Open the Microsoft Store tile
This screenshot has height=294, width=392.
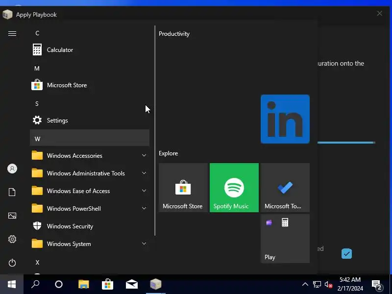click(183, 188)
